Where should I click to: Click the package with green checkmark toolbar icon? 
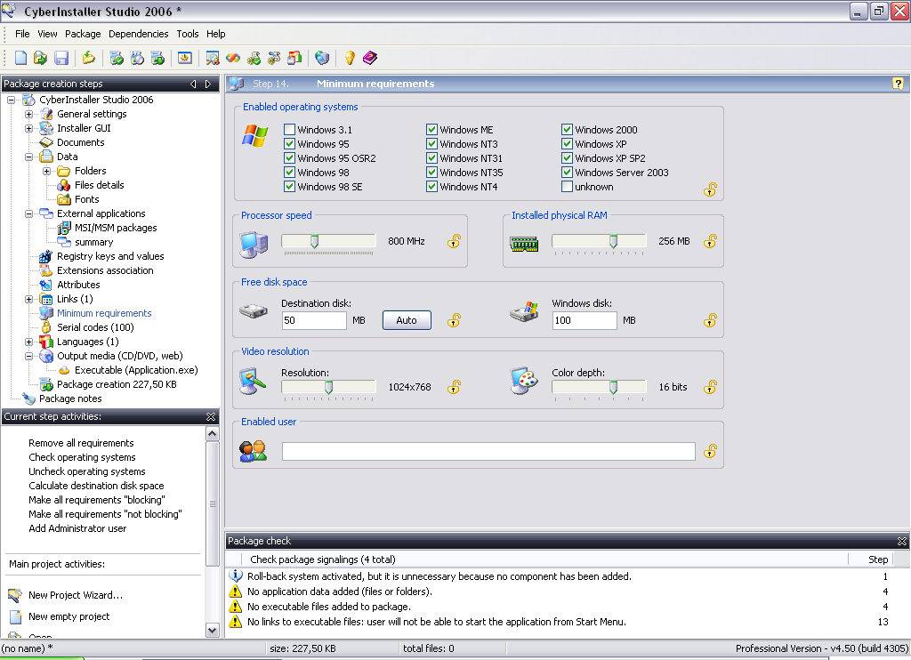[117, 58]
